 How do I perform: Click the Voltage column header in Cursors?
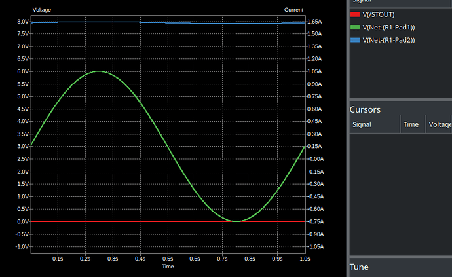(x=440, y=124)
